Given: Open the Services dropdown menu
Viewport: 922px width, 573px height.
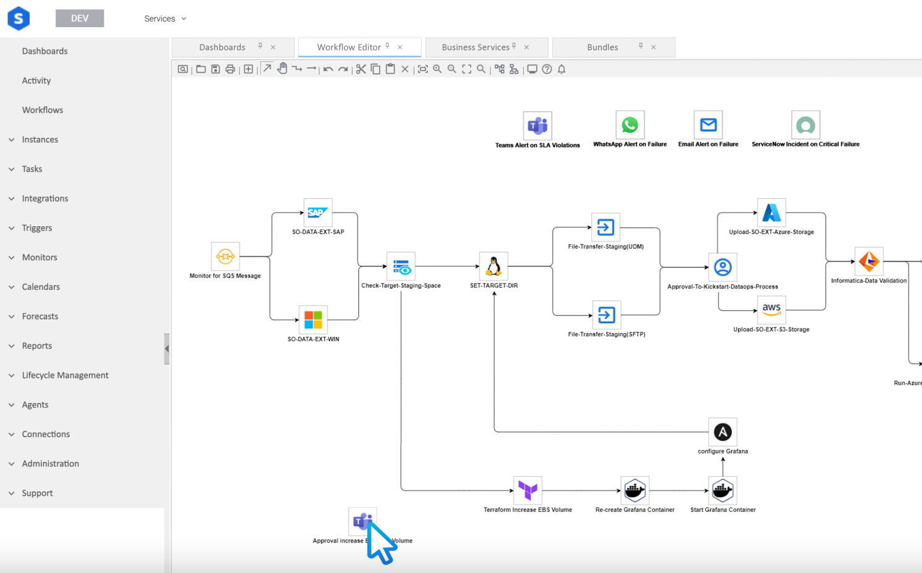Looking at the screenshot, I should click(165, 19).
